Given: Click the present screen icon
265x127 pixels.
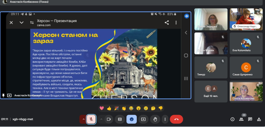Looking at the screenshot, I should (143, 119).
